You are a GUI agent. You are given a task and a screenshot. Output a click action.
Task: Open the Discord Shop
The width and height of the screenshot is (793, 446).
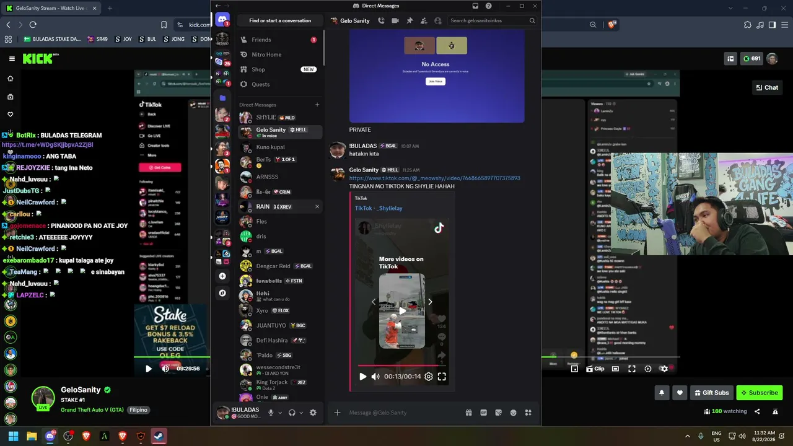pos(279,69)
